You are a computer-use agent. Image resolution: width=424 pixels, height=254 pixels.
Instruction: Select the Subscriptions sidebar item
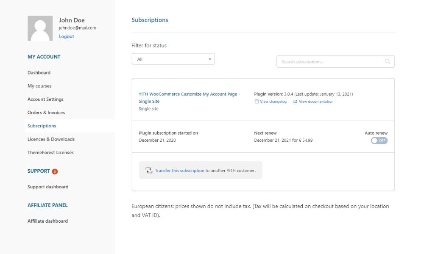[x=42, y=126]
